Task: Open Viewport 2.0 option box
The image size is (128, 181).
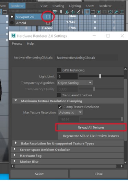Action: pyautogui.click(x=48, y=17)
